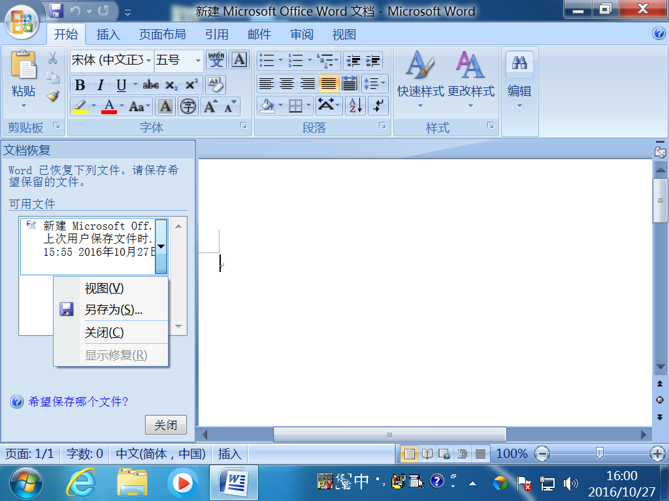Expand font color dropdown arrow
Viewport: 669px width, 501px height.
122,106
